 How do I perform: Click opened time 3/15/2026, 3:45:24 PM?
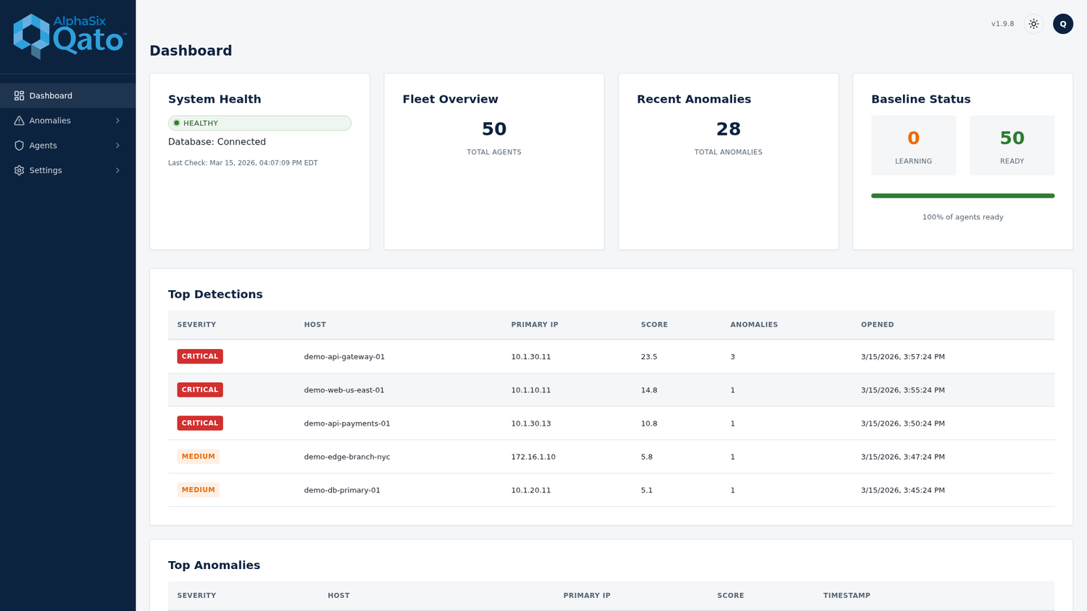903,490
